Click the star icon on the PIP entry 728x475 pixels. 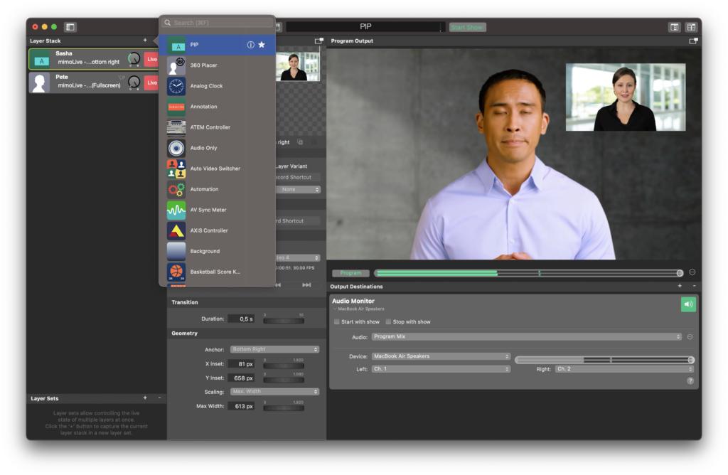point(262,45)
